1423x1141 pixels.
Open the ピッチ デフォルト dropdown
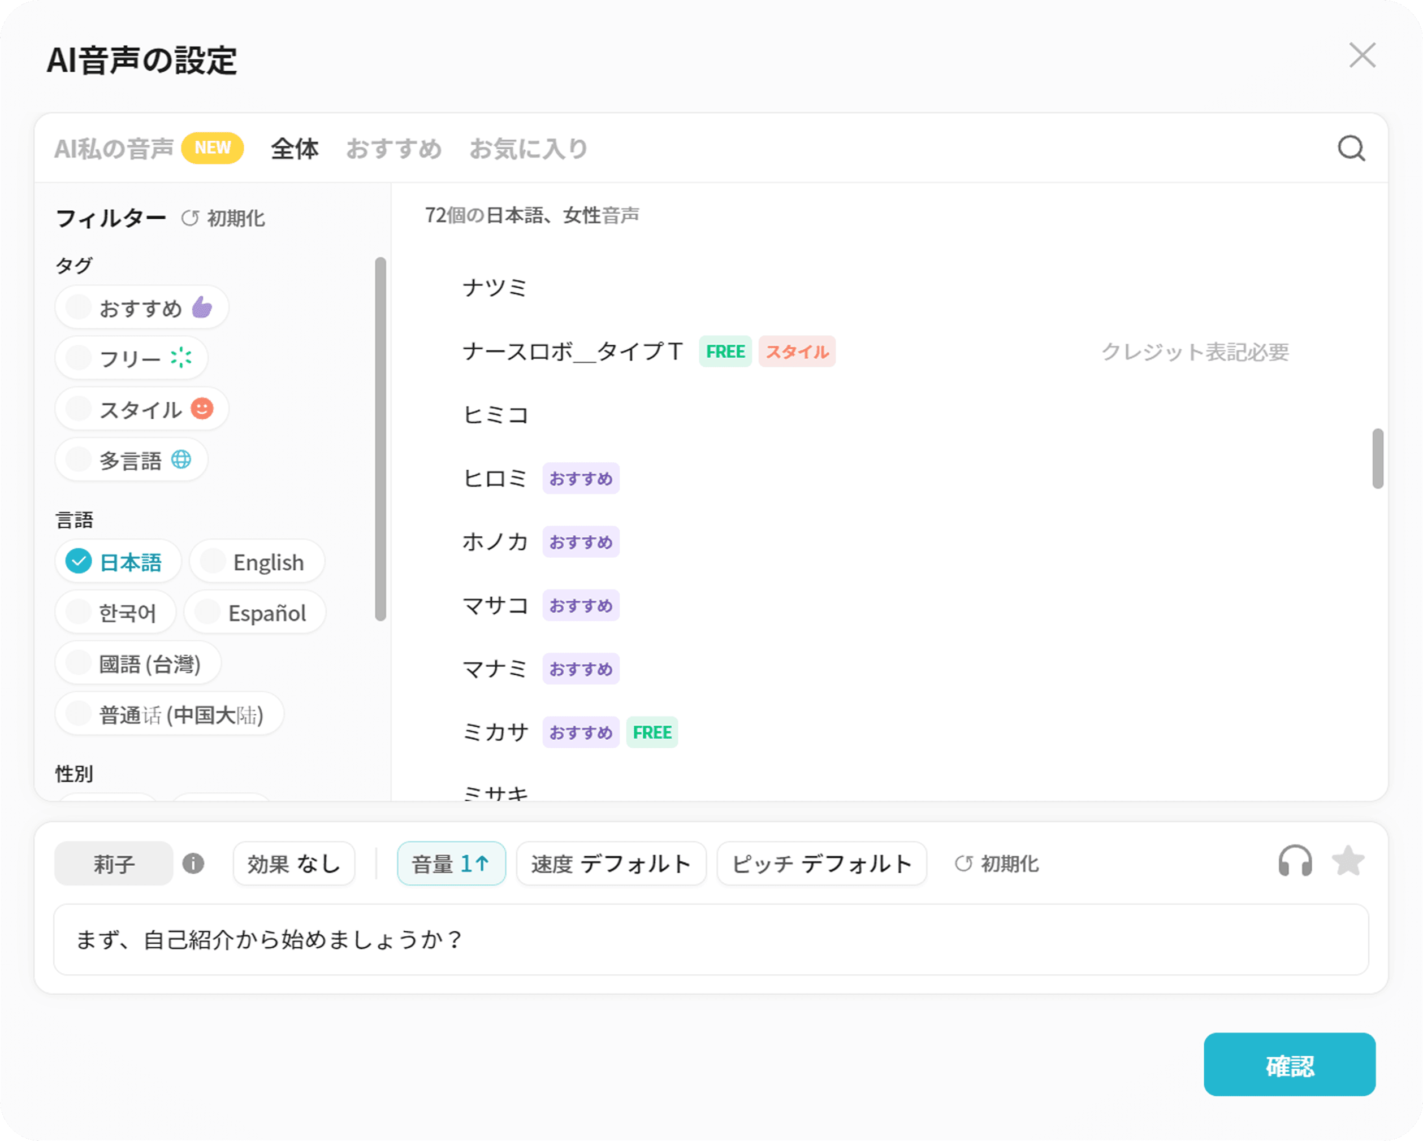click(x=821, y=863)
